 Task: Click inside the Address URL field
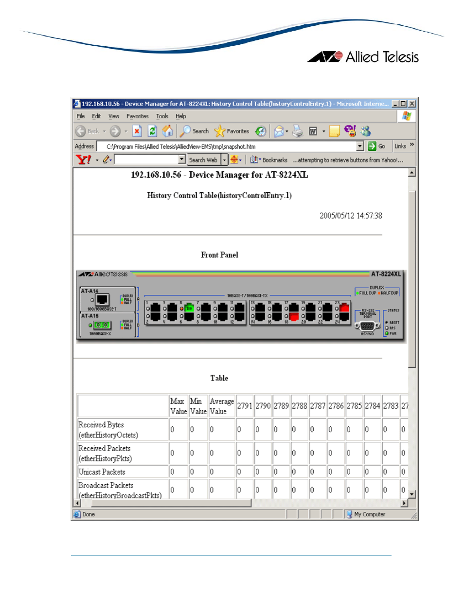pos(226,146)
